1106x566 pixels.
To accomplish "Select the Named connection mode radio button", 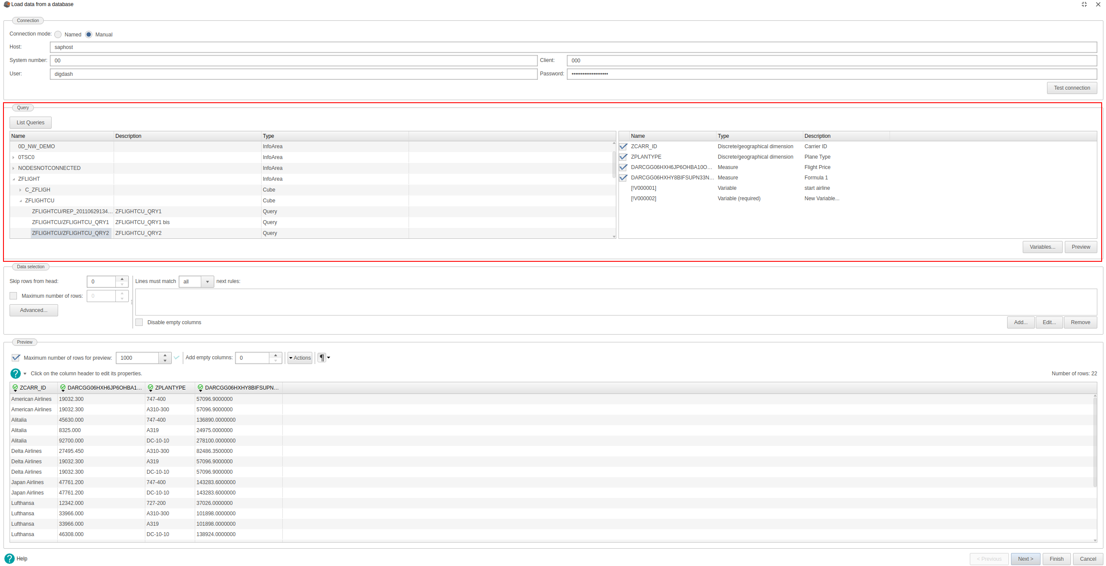I will [58, 34].
